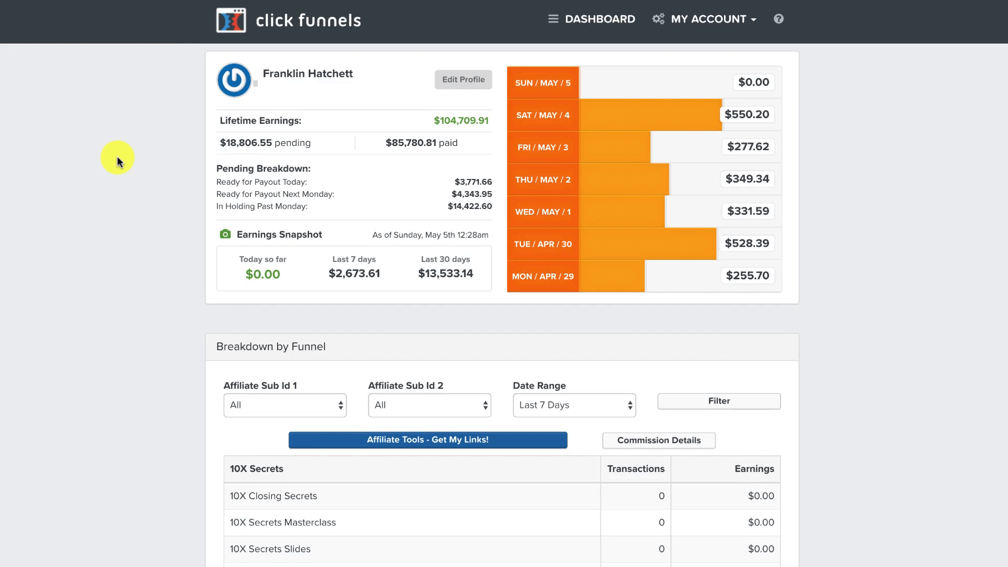Select the 10X Closing Secrets row
The image size is (1008, 567).
[x=502, y=496]
